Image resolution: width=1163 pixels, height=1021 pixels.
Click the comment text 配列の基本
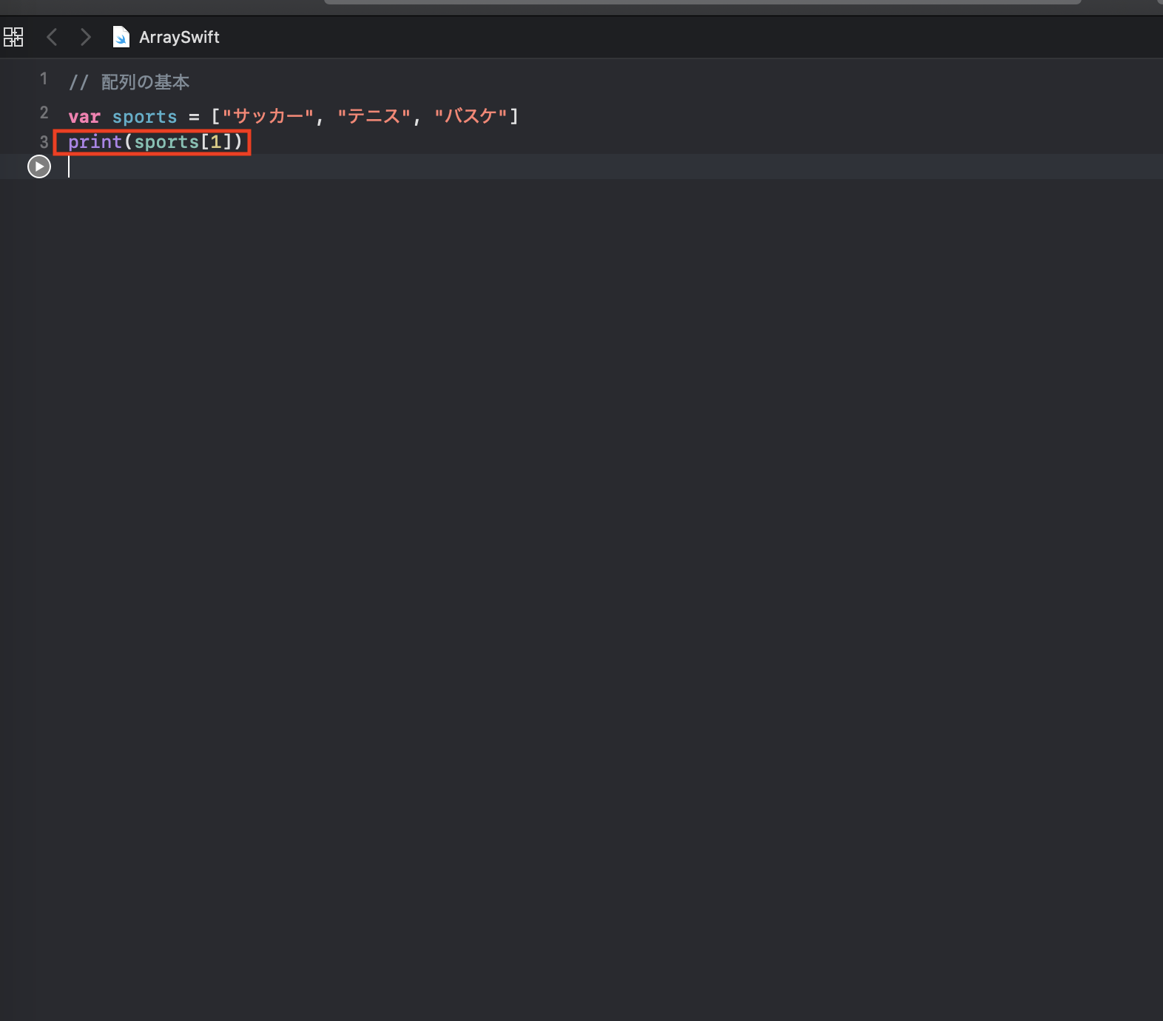pyautogui.click(x=145, y=82)
